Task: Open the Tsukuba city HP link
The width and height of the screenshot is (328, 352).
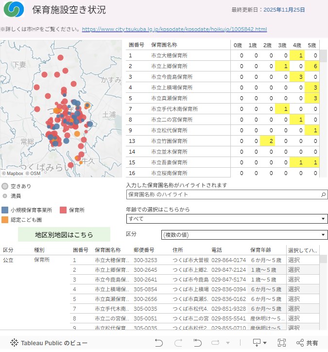Action: tap(174, 30)
